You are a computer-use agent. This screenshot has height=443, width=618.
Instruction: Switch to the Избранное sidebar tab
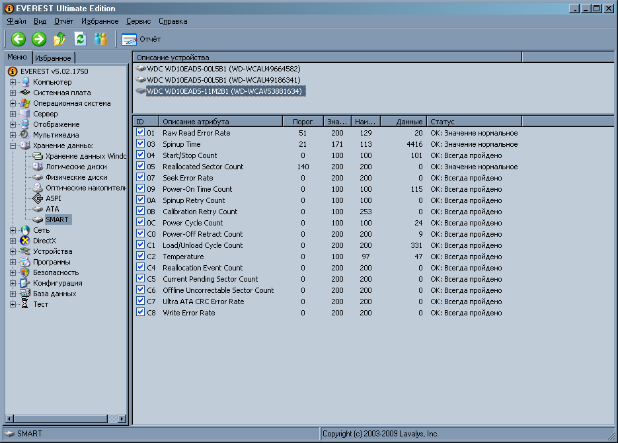coord(54,58)
